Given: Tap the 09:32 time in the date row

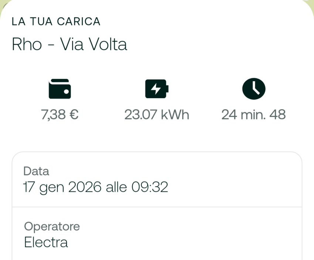Looking at the screenshot, I should click(150, 187).
